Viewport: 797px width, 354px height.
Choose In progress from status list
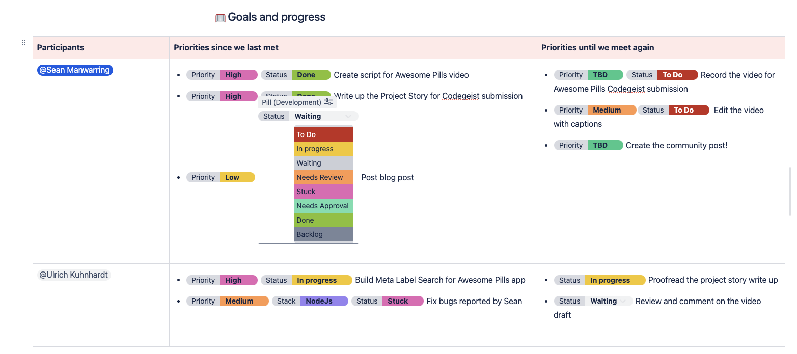323,149
